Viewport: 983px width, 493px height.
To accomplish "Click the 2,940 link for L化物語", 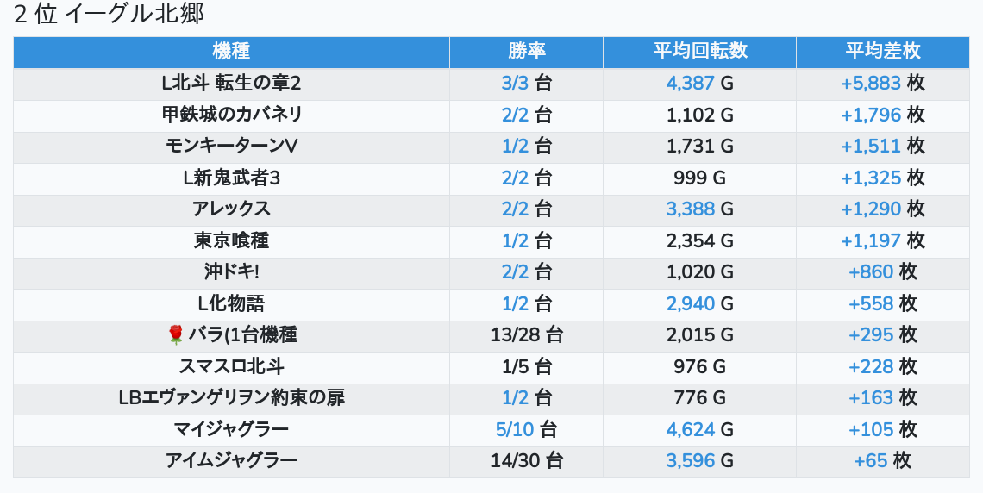I will (691, 303).
